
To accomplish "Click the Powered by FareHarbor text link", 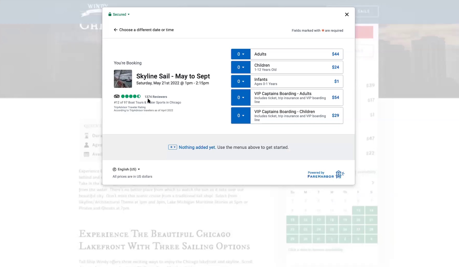I will click(321, 175).
